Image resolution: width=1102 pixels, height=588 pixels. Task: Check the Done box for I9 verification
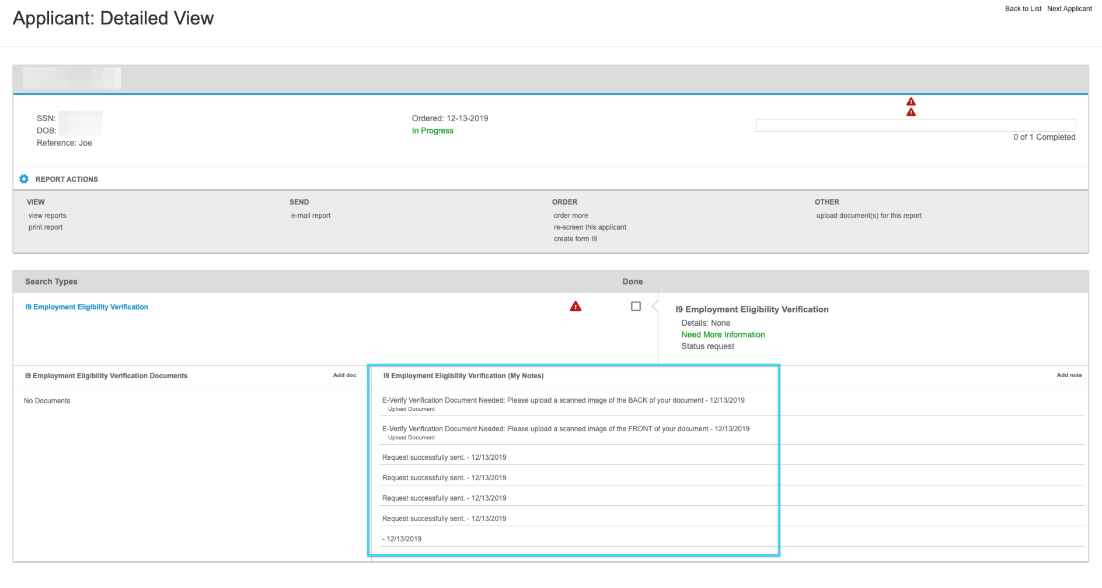636,307
